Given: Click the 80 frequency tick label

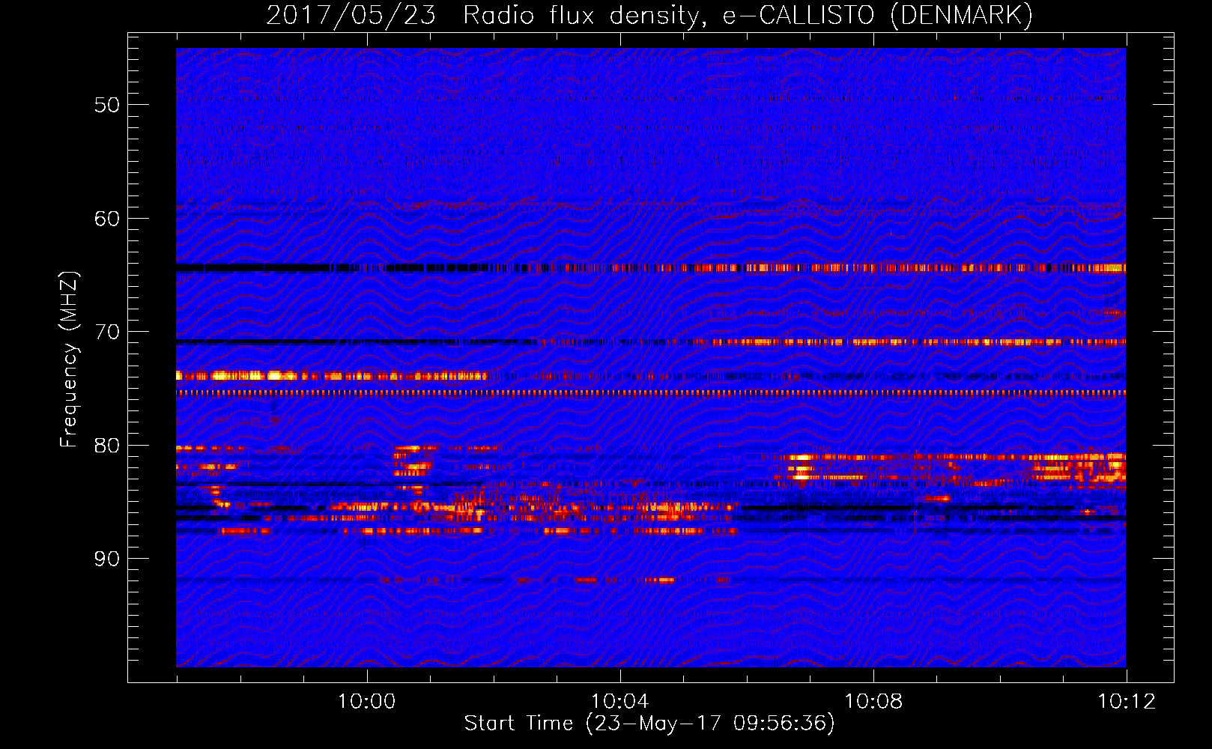Looking at the screenshot, I should [x=106, y=446].
